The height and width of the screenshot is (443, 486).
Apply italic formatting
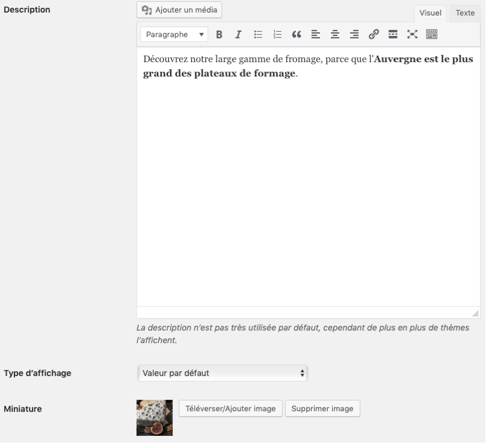coord(238,35)
